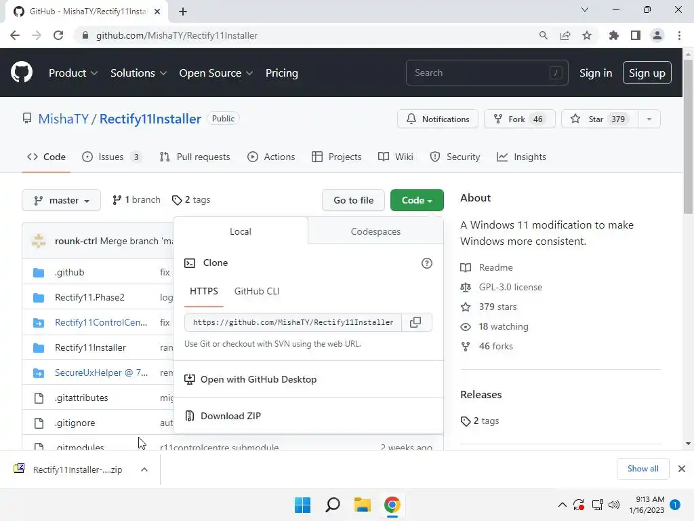Click the SecureUxHelper submodule folder icon
This screenshot has height=521, width=694.
tap(39, 373)
